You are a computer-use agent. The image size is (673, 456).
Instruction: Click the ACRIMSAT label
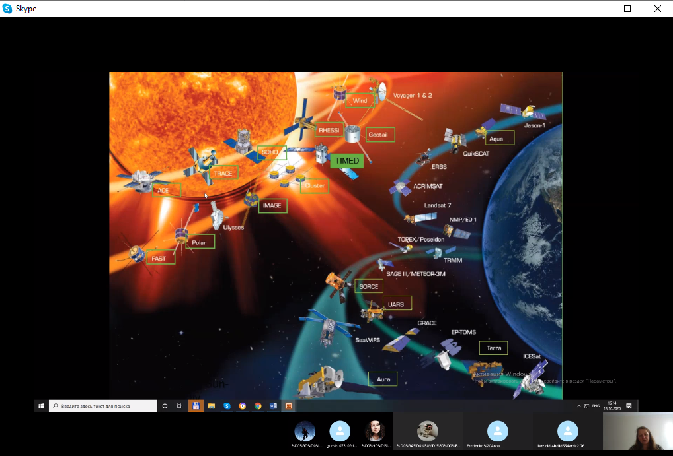tap(428, 186)
